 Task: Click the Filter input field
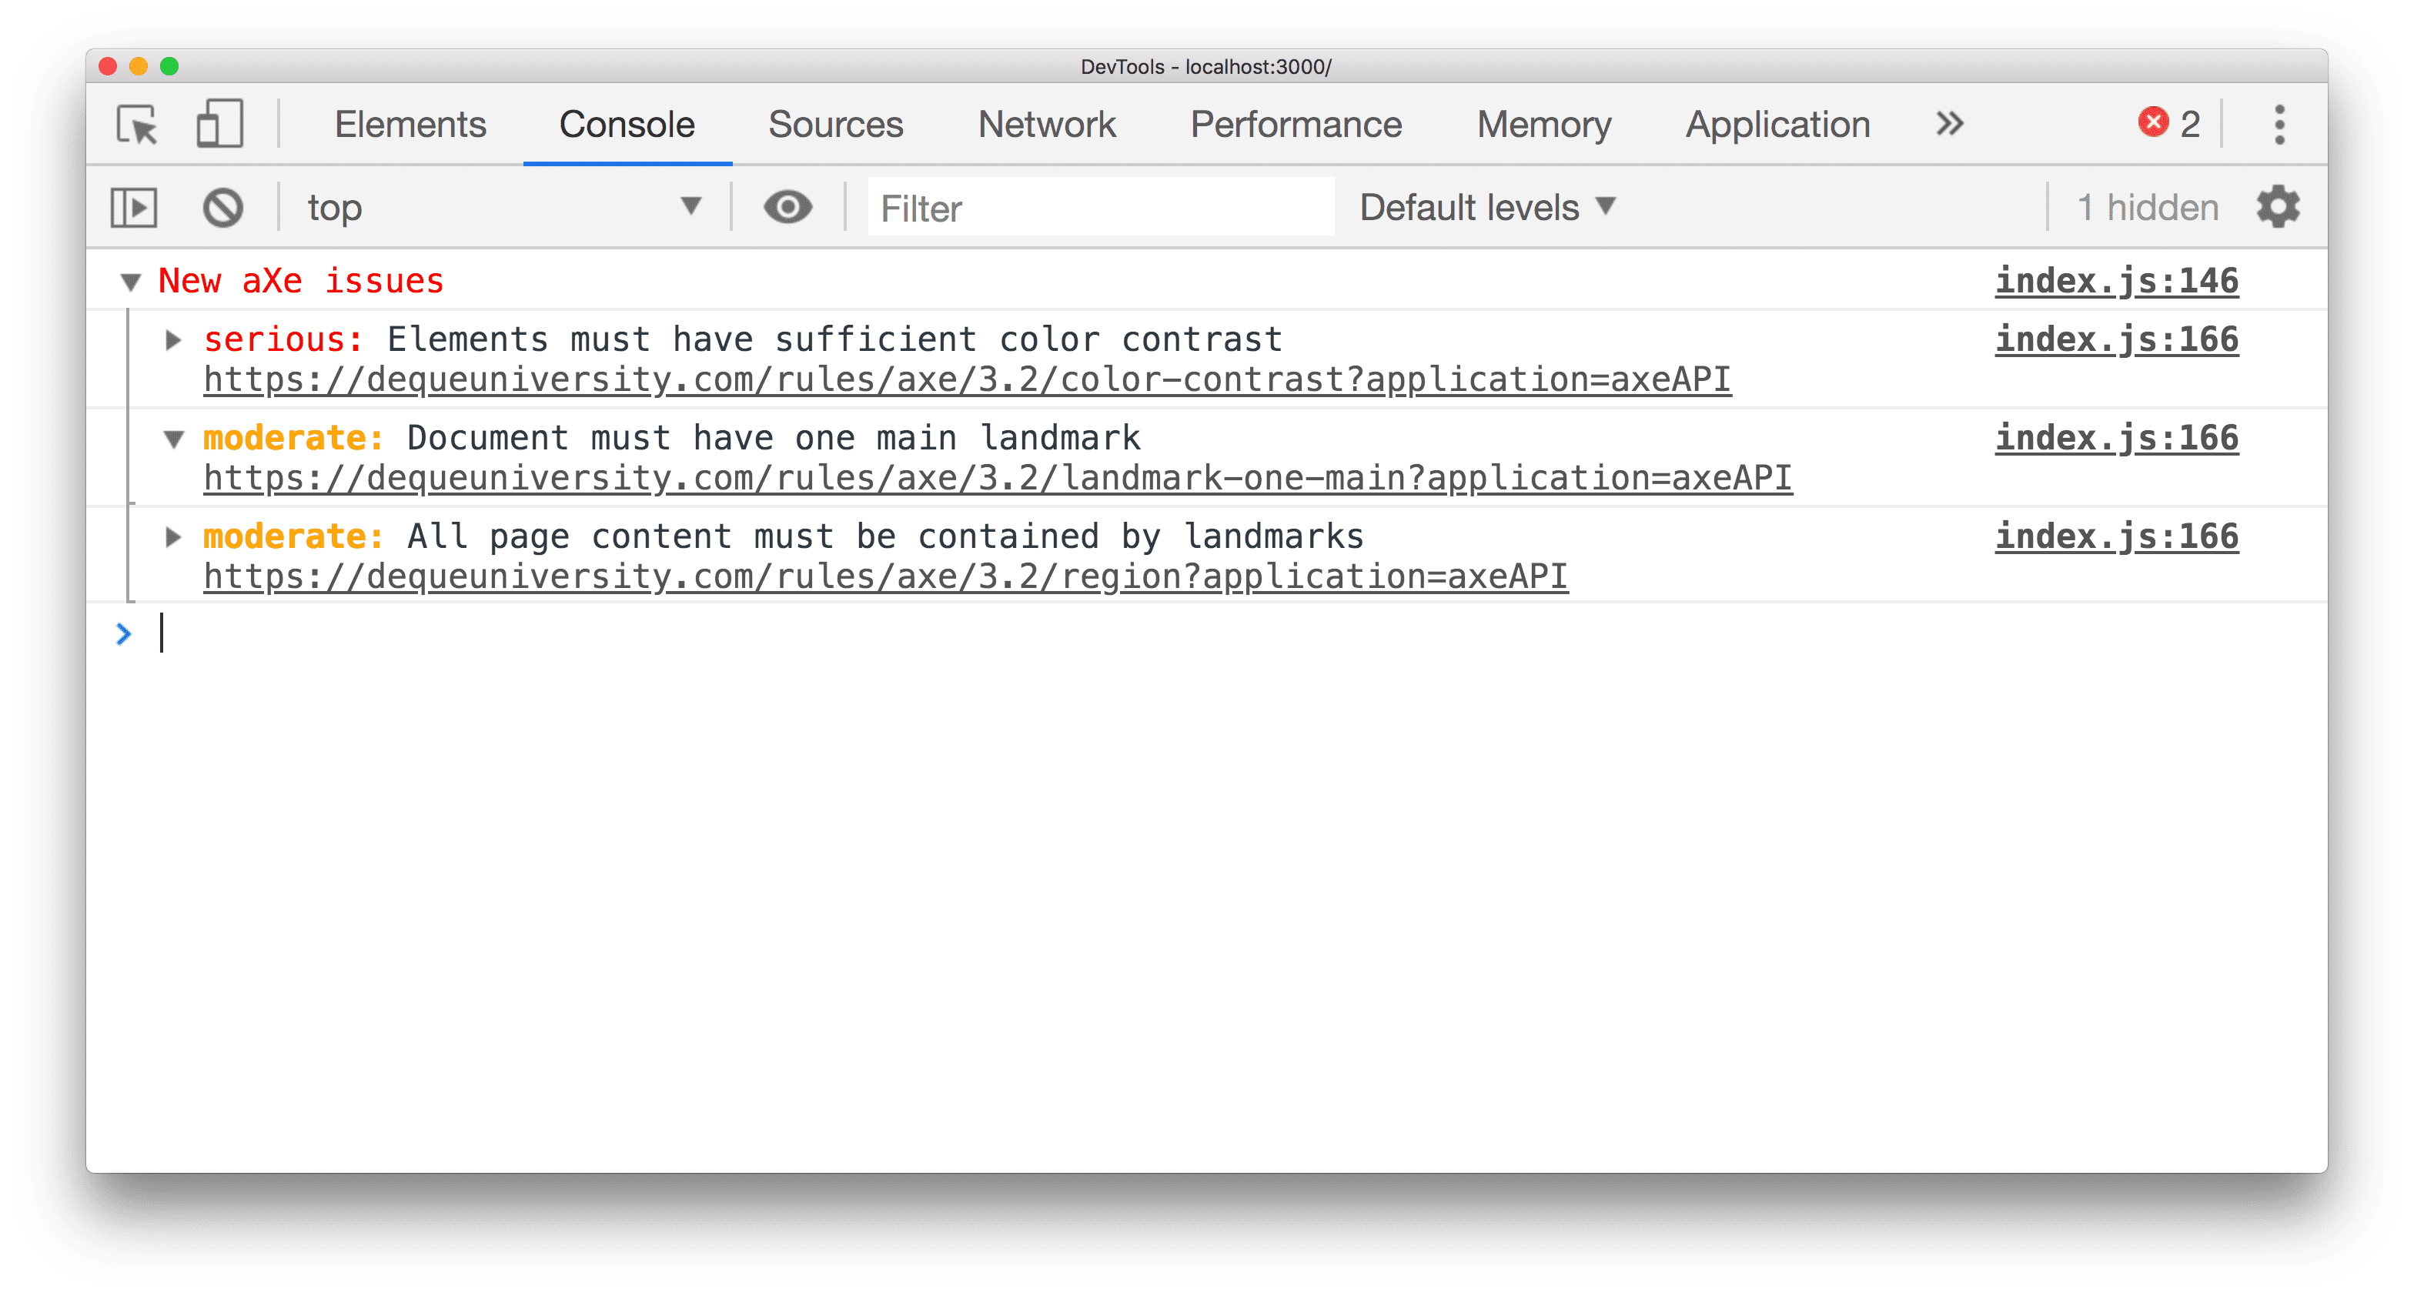tap(1102, 206)
